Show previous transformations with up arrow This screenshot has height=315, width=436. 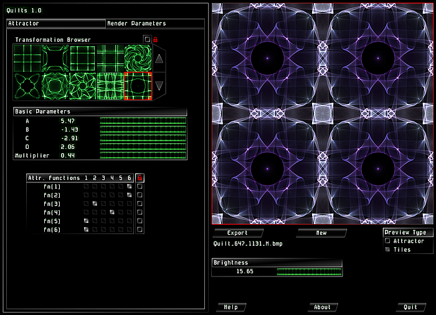tap(159, 59)
